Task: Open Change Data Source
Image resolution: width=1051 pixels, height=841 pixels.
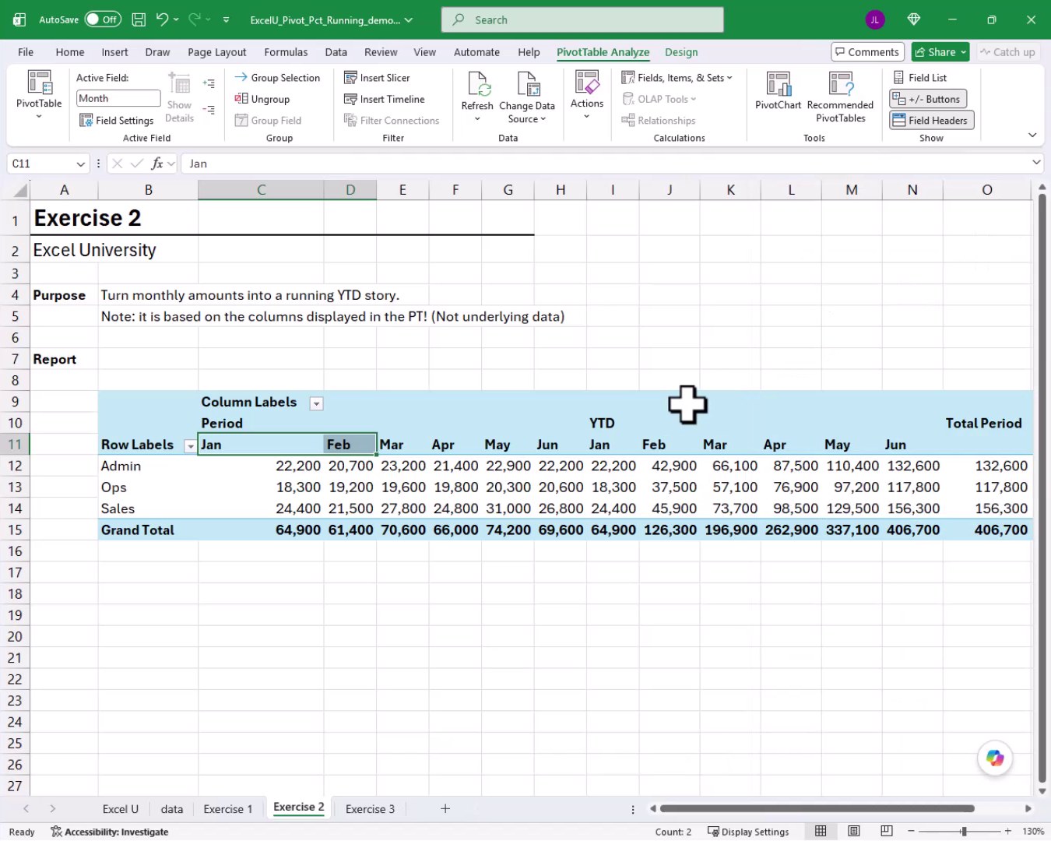Action: coord(527,96)
